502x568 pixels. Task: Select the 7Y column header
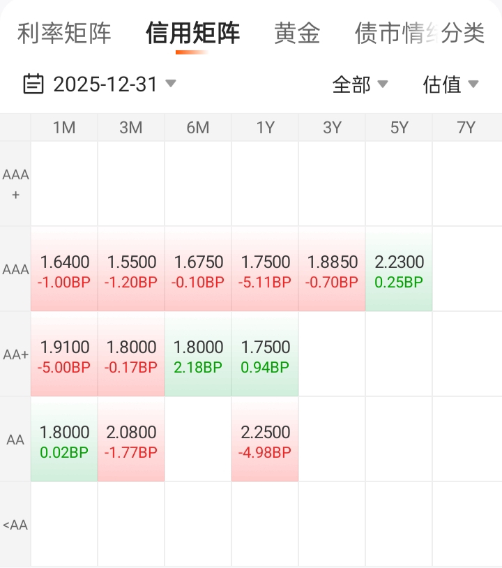point(466,127)
